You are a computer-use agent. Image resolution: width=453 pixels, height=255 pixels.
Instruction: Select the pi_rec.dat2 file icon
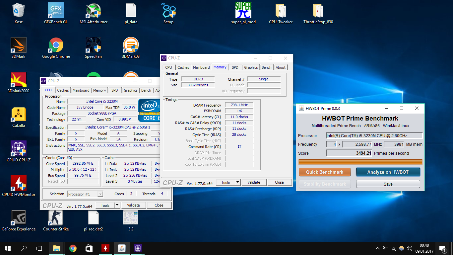[93, 220]
